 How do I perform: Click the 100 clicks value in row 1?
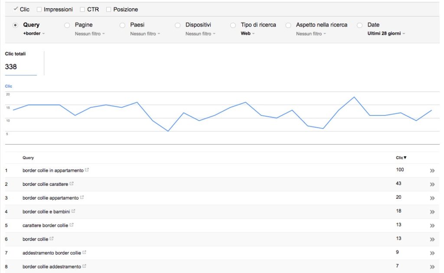pos(400,170)
